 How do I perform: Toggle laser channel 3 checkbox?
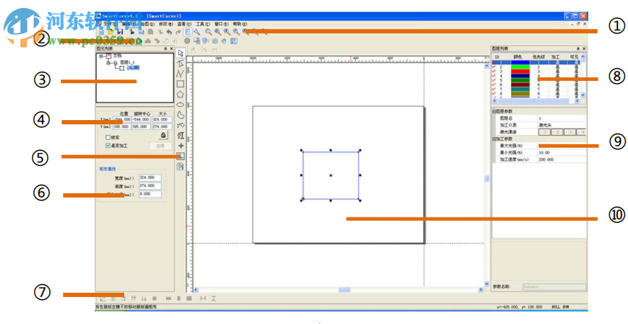pyautogui.click(x=569, y=132)
